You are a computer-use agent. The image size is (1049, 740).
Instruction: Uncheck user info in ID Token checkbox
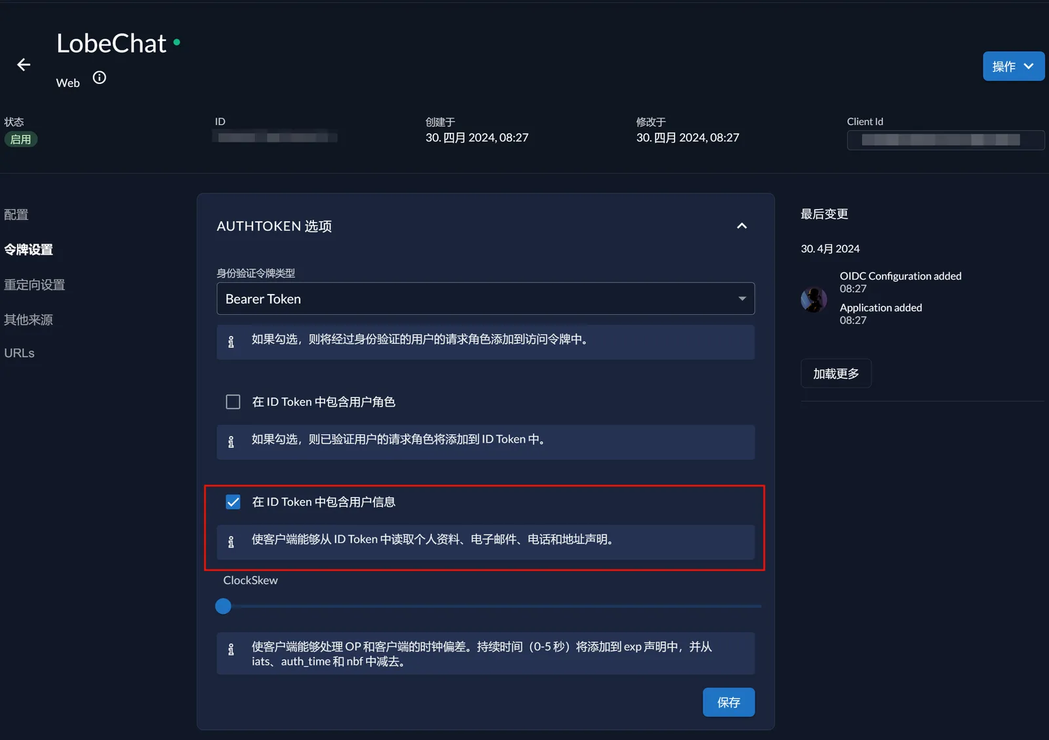[x=233, y=502]
